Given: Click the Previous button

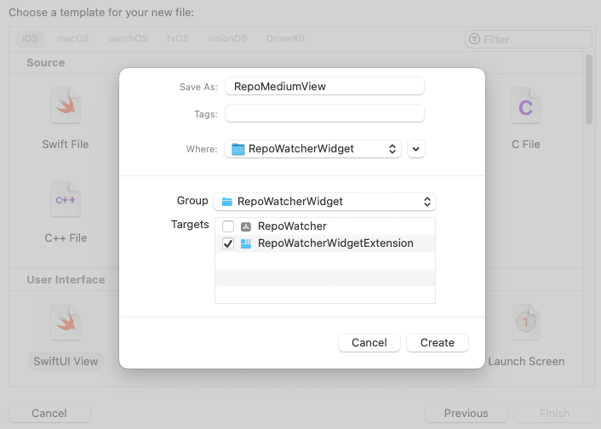Looking at the screenshot, I should click(x=466, y=414).
